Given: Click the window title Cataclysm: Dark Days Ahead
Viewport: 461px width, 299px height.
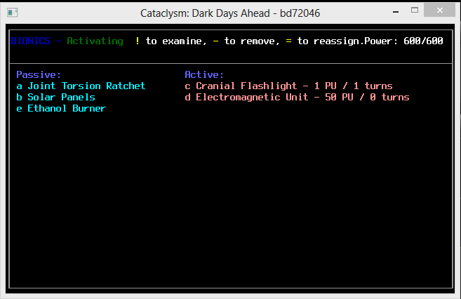Looking at the screenshot, I should coord(230,13).
